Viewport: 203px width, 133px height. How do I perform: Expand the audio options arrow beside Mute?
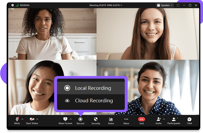click(x=22, y=119)
